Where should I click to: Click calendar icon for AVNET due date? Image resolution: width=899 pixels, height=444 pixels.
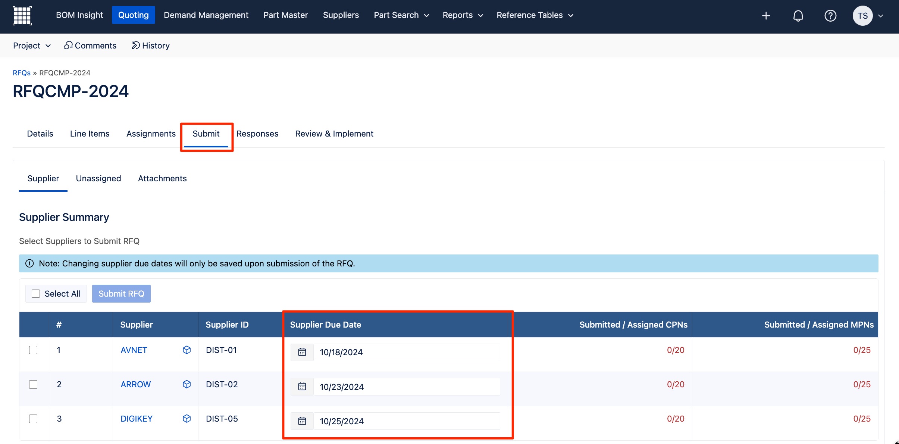(x=302, y=352)
